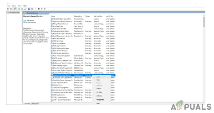Choose Restart in the context menu
Viewport: 214px width, 113px height.
101,88
